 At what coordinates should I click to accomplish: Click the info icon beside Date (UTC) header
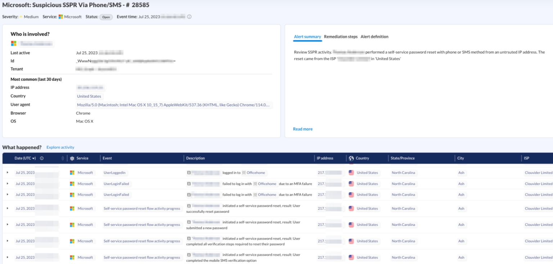coord(42,158)
